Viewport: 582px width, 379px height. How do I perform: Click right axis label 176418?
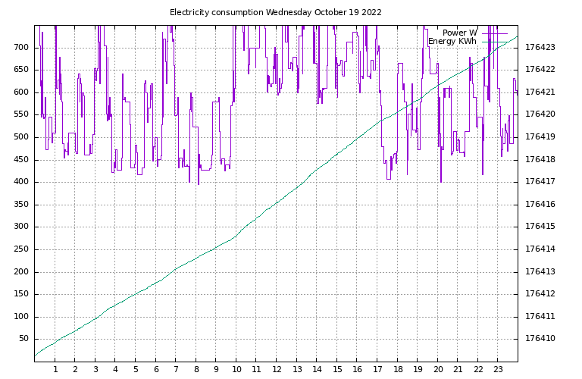click(540, 160)
